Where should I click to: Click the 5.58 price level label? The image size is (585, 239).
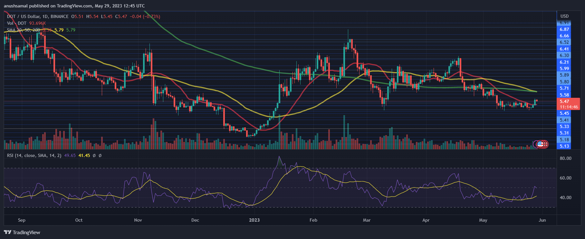(x=564, y=95)
